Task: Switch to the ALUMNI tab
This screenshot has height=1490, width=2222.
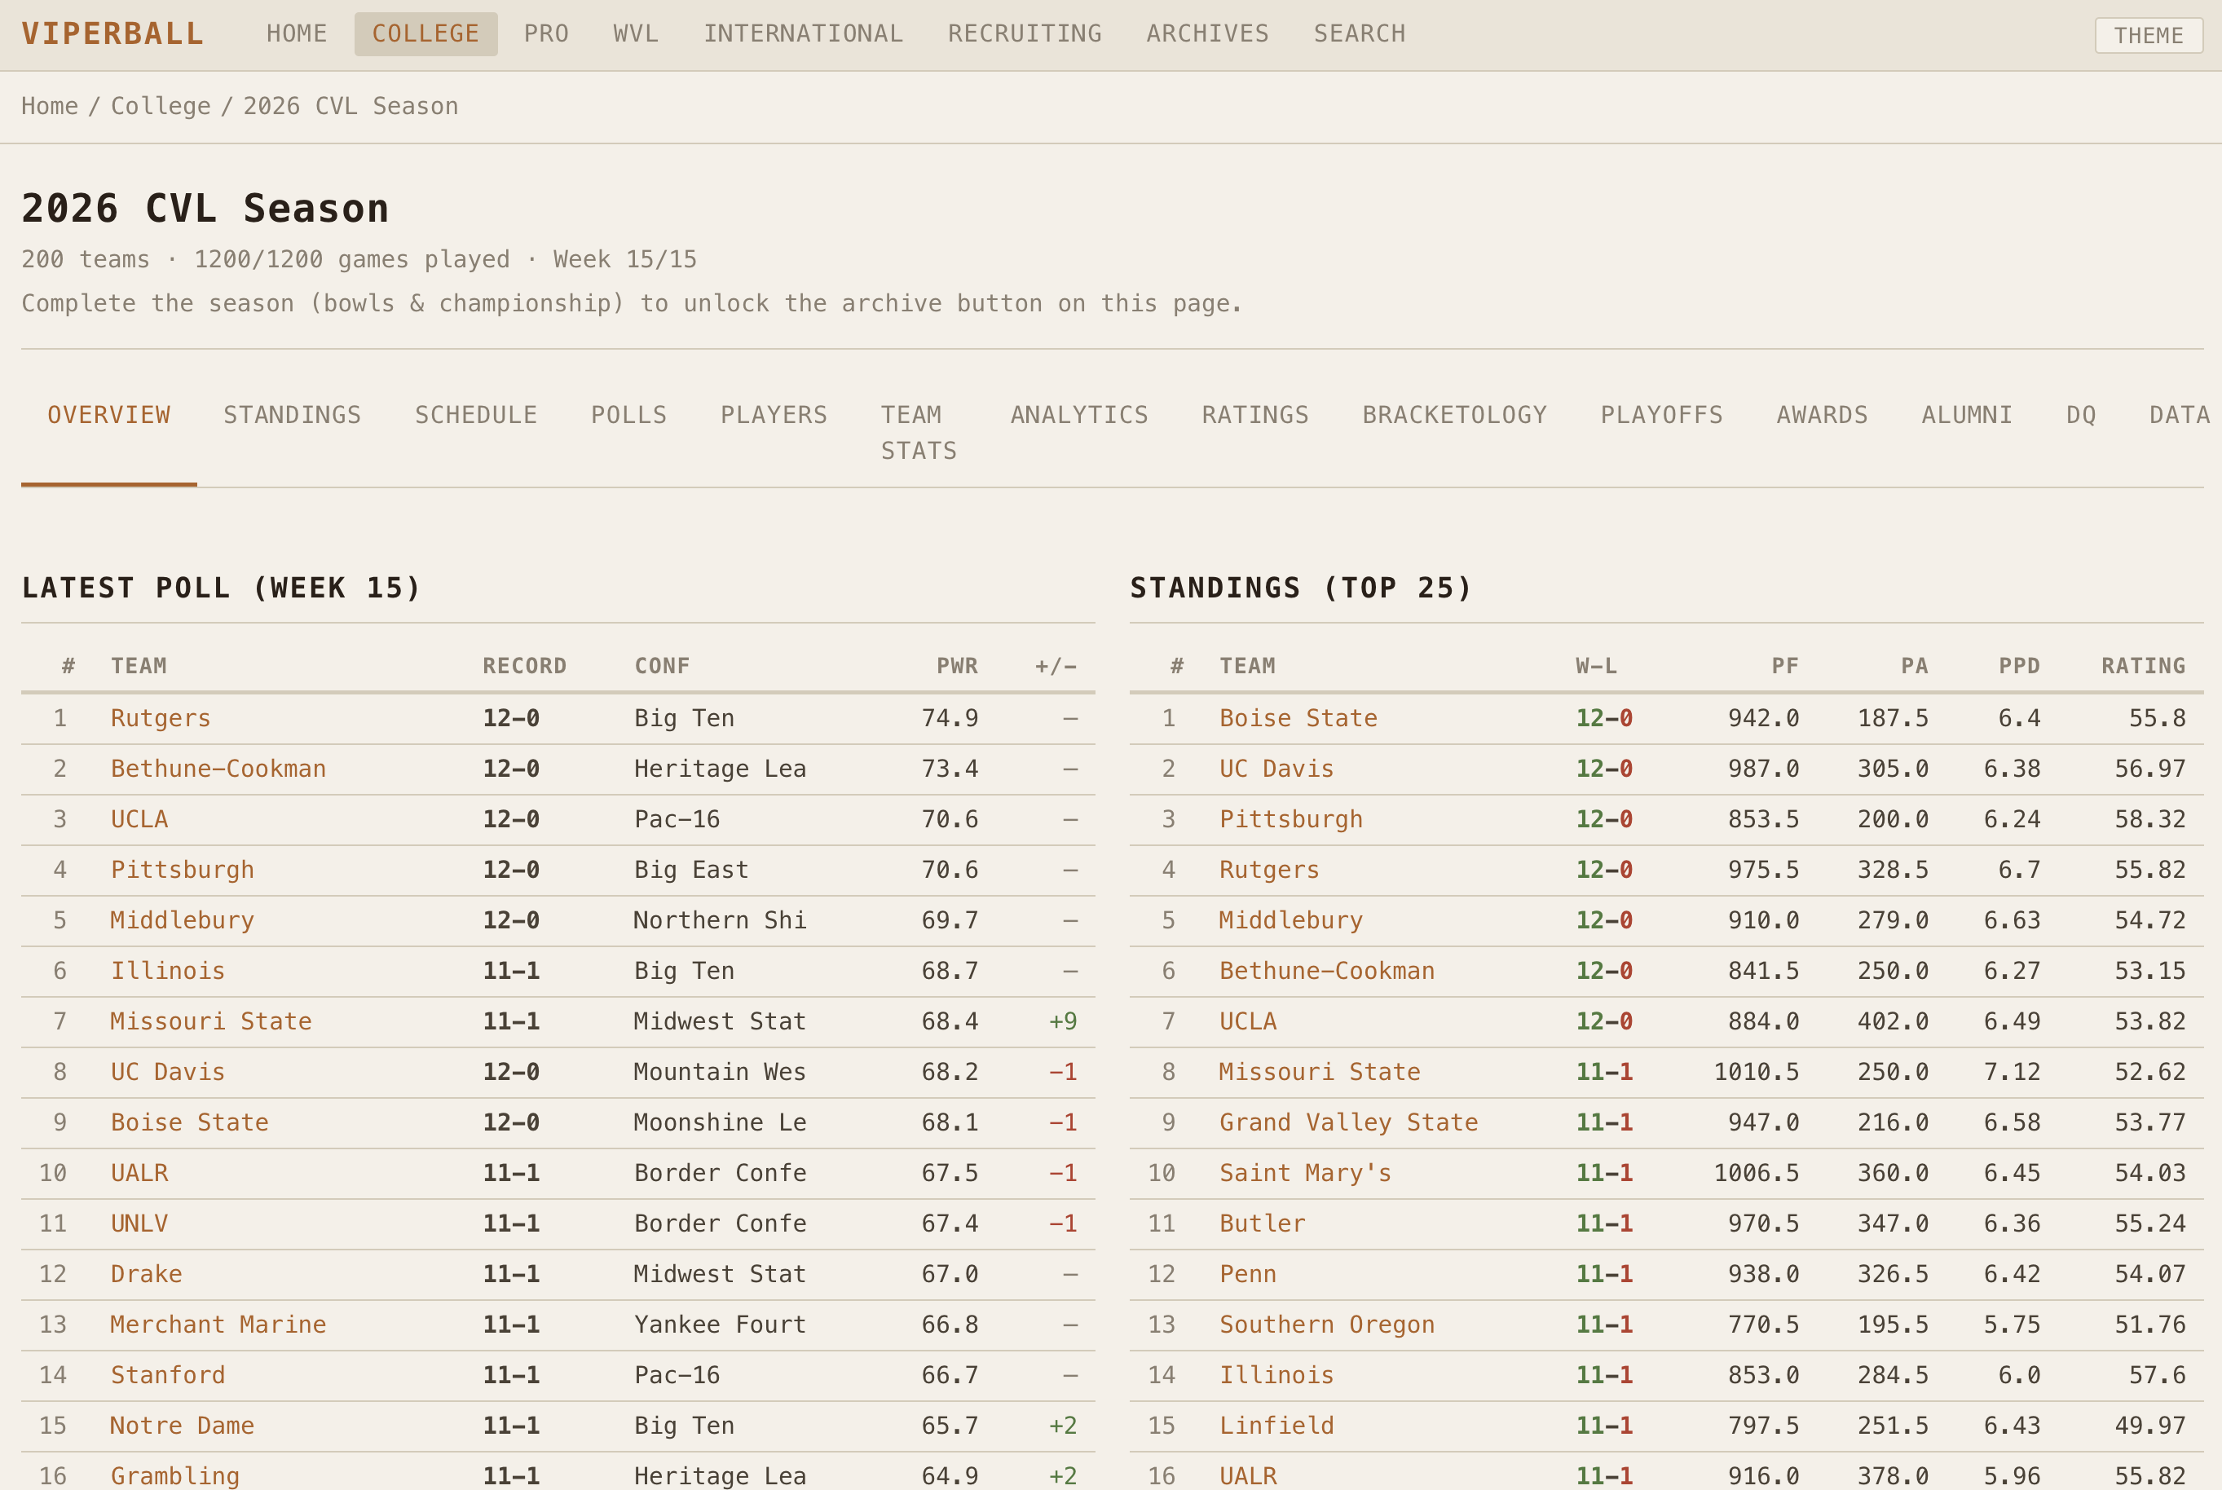Action: 1966,415
